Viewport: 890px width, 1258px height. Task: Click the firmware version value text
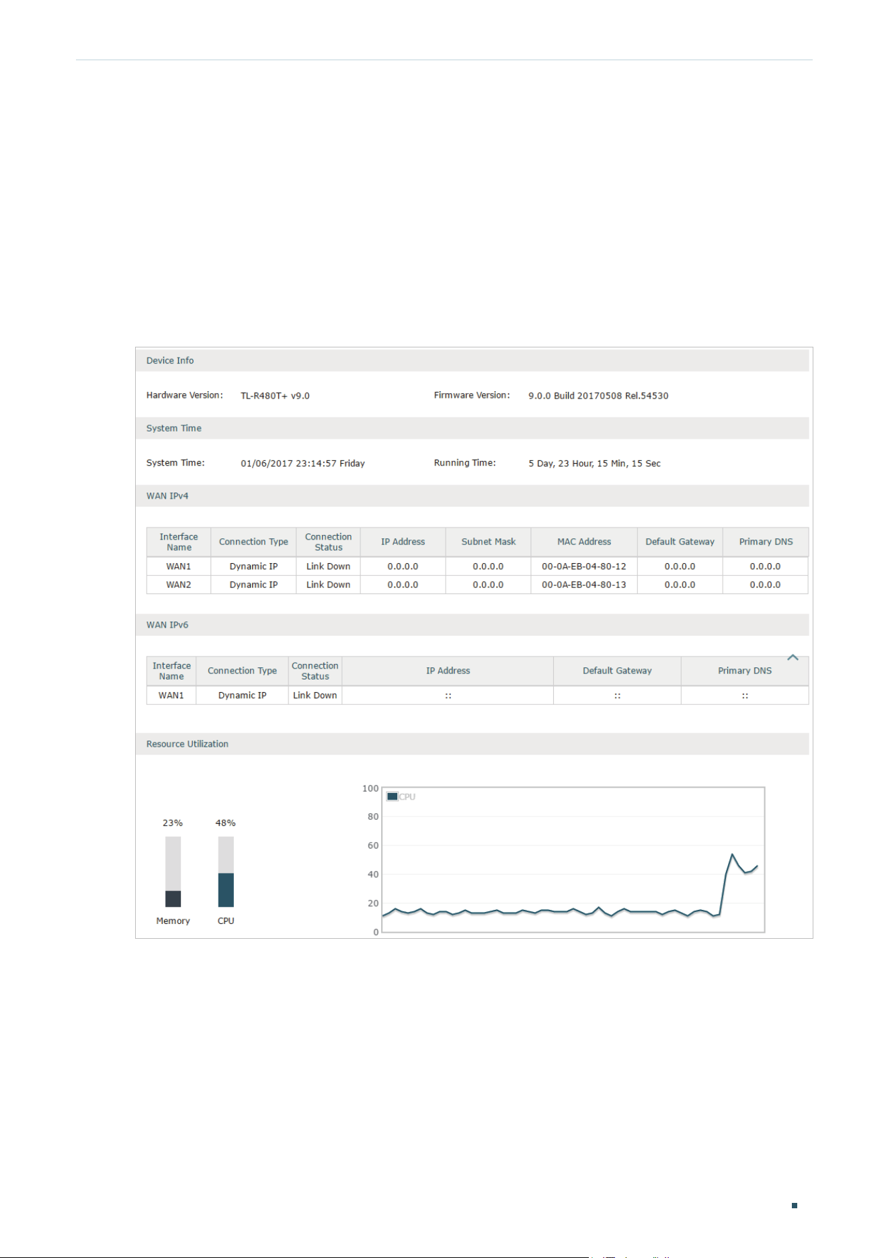pyautogui.click(x=598, y=396)
